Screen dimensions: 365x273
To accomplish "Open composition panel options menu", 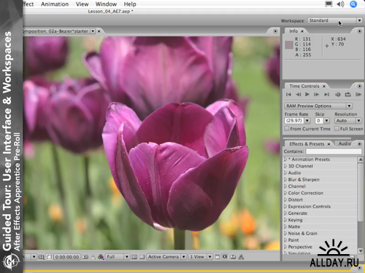I will 275,31.
